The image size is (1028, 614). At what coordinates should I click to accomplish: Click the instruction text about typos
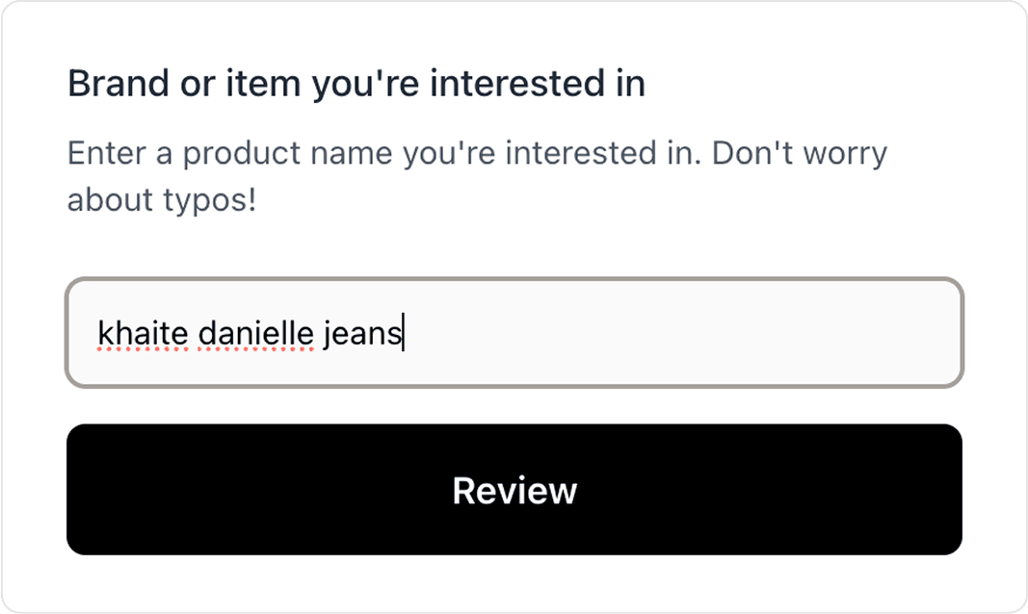tap(477, 175)
